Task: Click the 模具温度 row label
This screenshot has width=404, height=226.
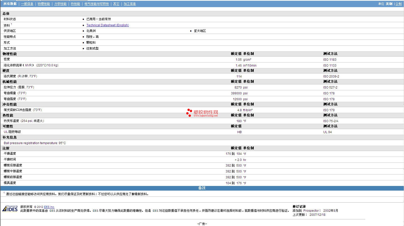Action: tap(10, 183)
